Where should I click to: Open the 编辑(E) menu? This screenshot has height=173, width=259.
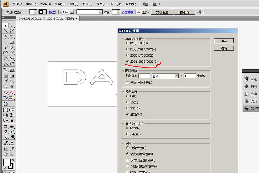point(31,4)
